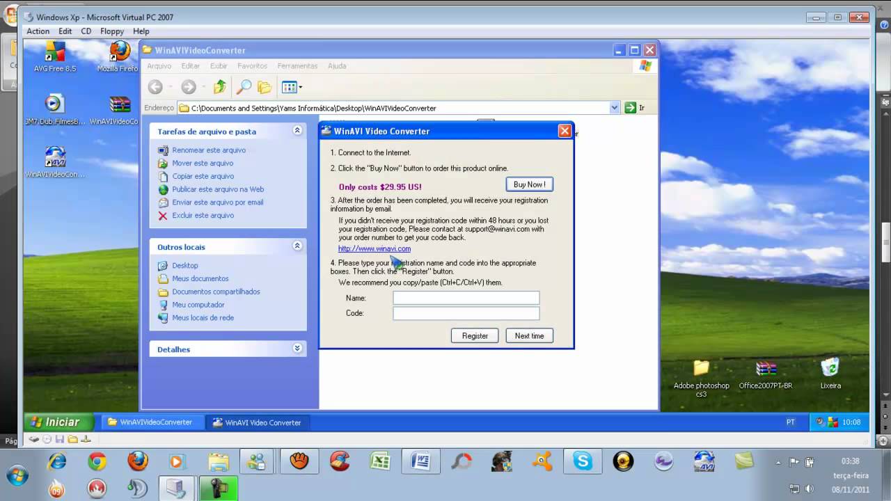The height and width of the screenshot is (501, 891).
Task: Go forward in the Explorer window
Action: 189,87
